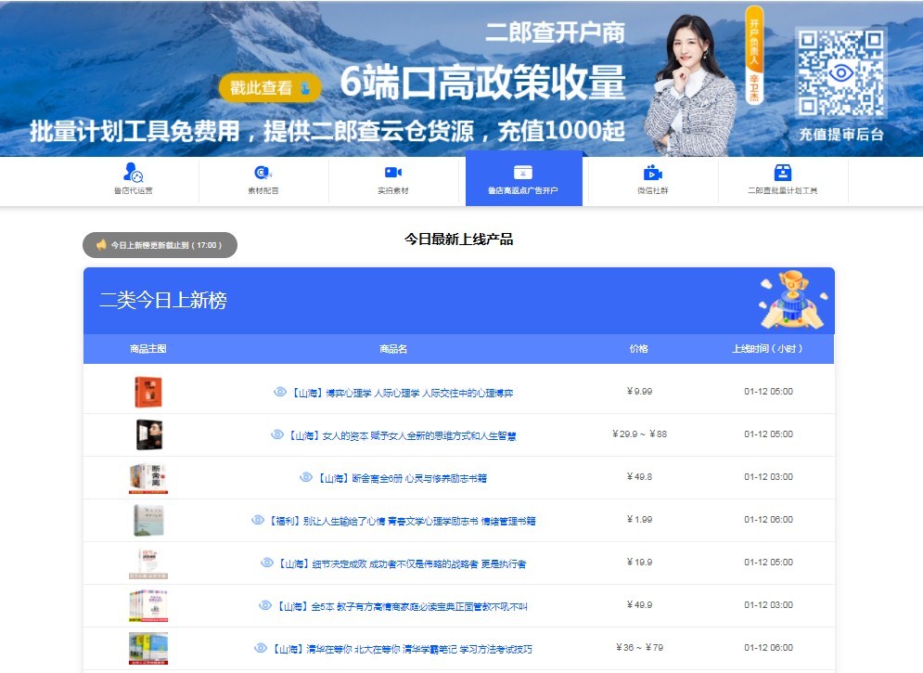Open the 断舍离 book set thumbnail
Image resolution: width=923 pixels, height=673 pixels.
pos(148,477)
